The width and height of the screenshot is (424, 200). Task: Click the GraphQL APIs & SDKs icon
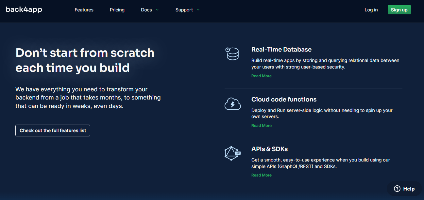[232, 153]
